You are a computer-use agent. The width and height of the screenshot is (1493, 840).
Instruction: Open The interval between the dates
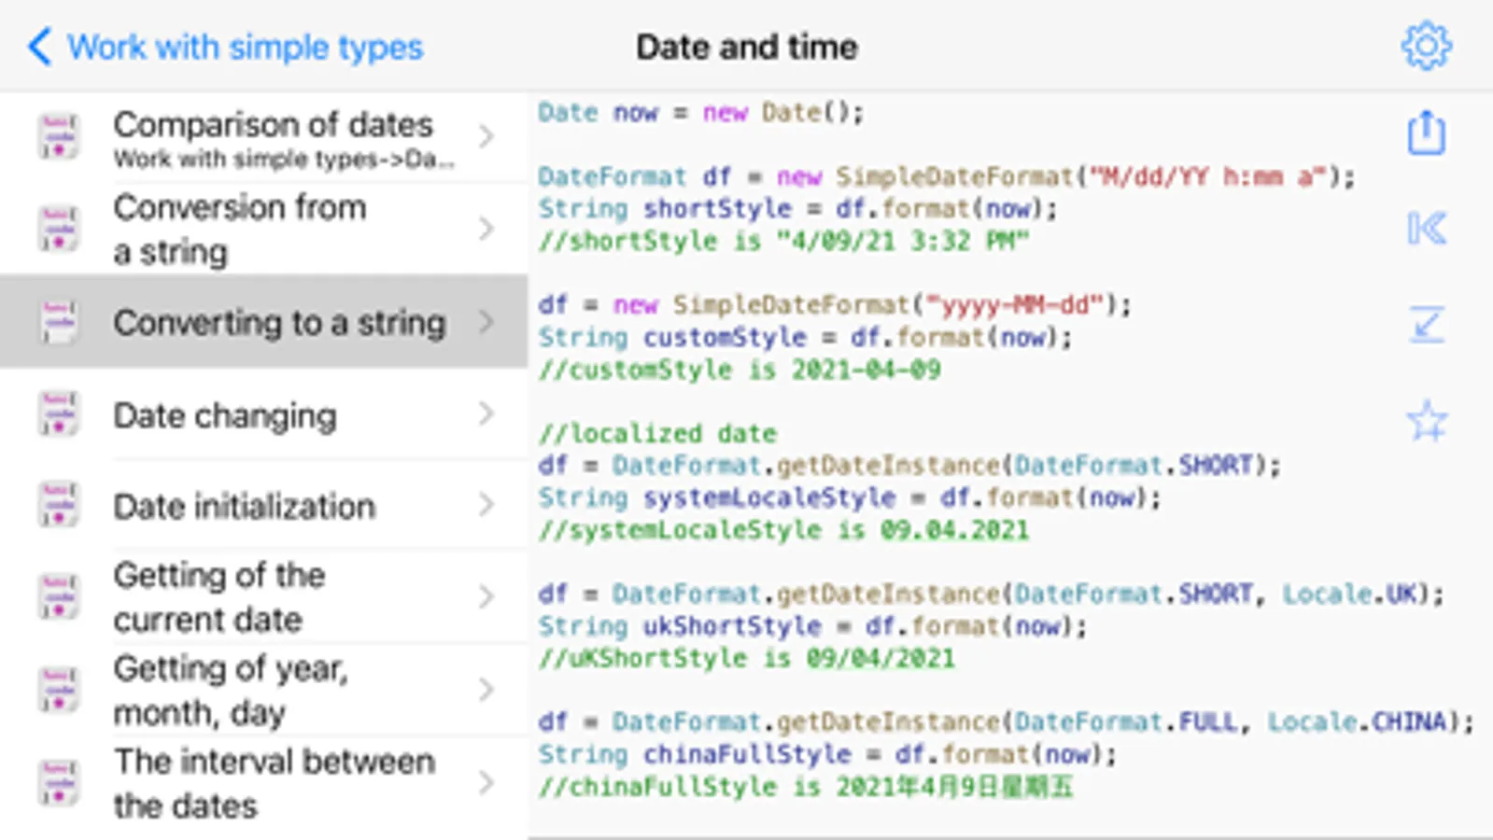(274, 783)
